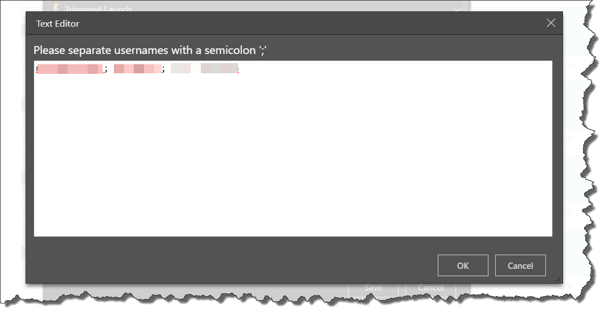Viewport: 608px width, 316px height.
Task: Click the resize grip in the dialog corner
Action: tap(557, 278)
